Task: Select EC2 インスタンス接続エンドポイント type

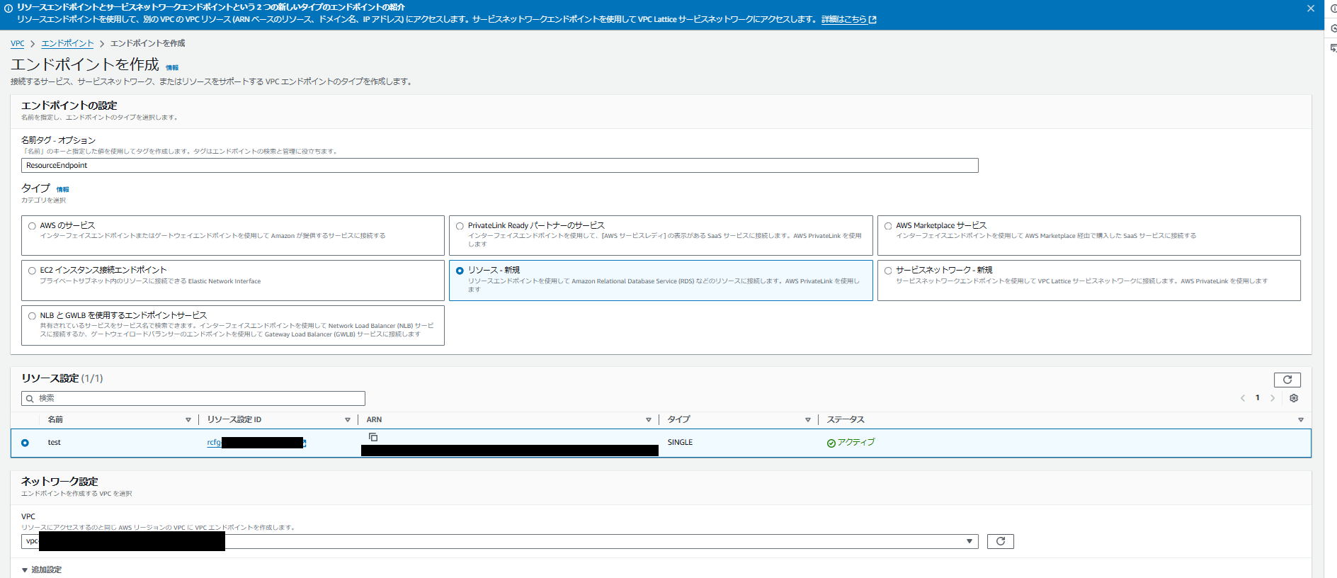Action: click(x=32, y=271)
